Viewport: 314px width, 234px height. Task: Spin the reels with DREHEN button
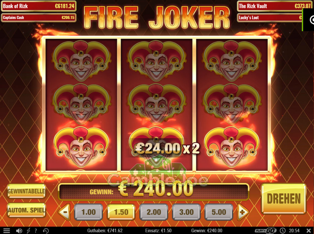(284, 198)
